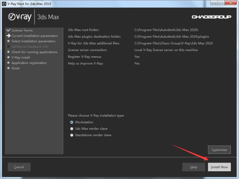Click 'Please choose V-Ray installation type:' text
The height and width of the screenshot is (179, 239).
click(x=96, y=115)
